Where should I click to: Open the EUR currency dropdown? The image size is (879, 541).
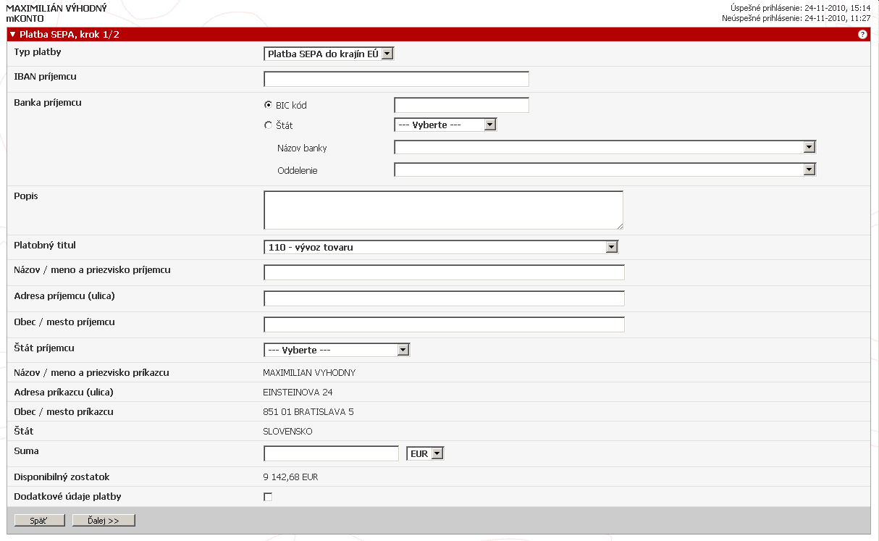pos(426,453)
